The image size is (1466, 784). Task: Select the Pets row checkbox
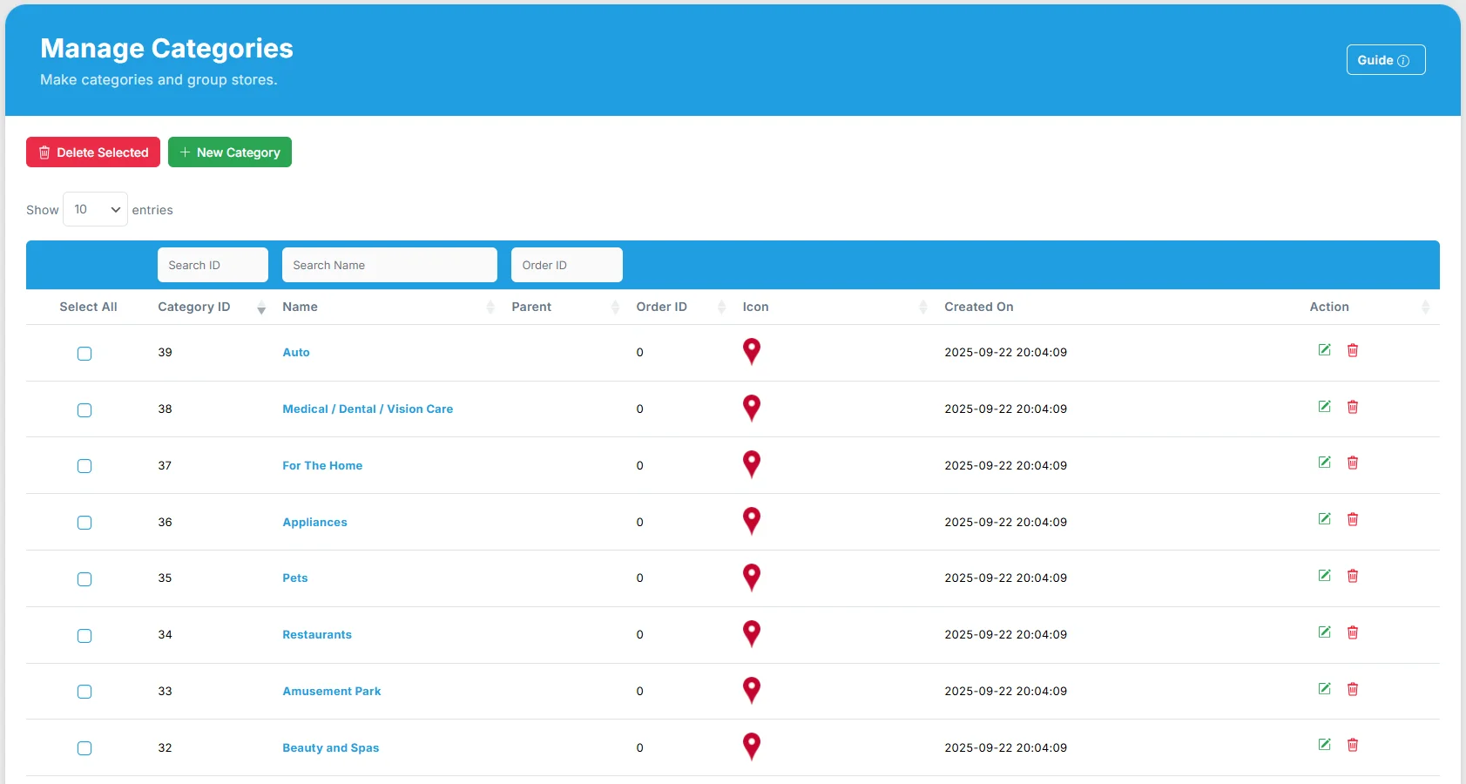pos(84,579)
